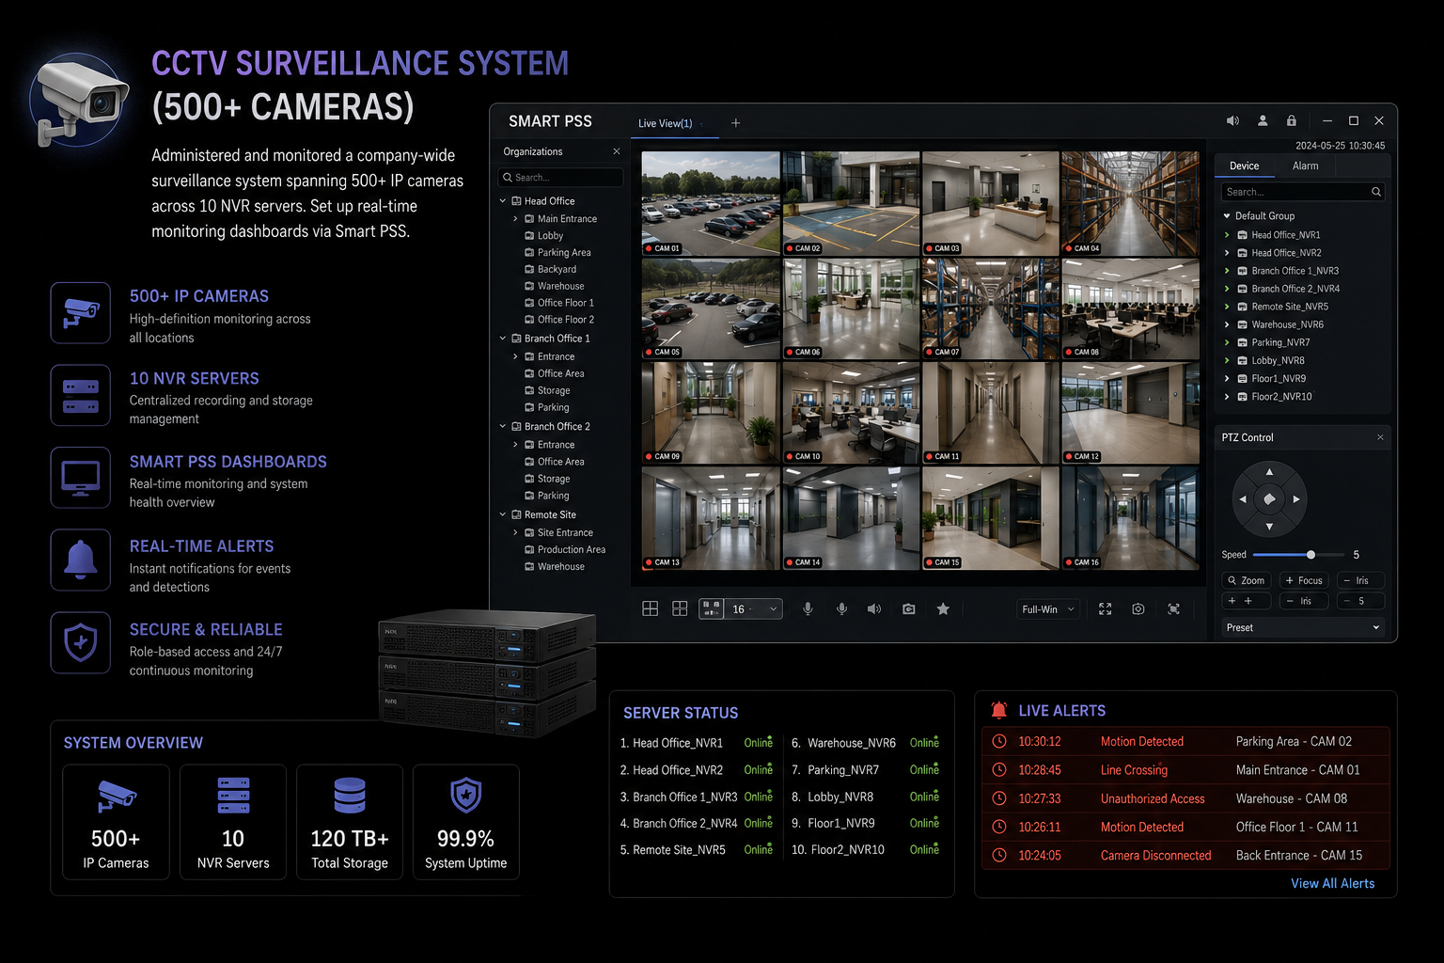Close the PTZ Control panel
Image resolution: width=1444 pixels, height=963 pixels.
point(1380,437)
